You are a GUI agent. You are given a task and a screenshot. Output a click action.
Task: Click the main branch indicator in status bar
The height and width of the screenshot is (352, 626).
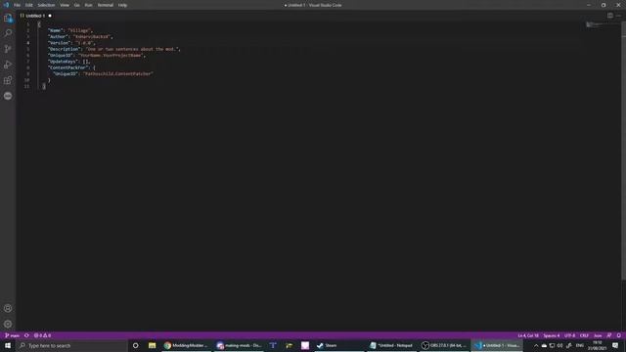coord(12,335)
